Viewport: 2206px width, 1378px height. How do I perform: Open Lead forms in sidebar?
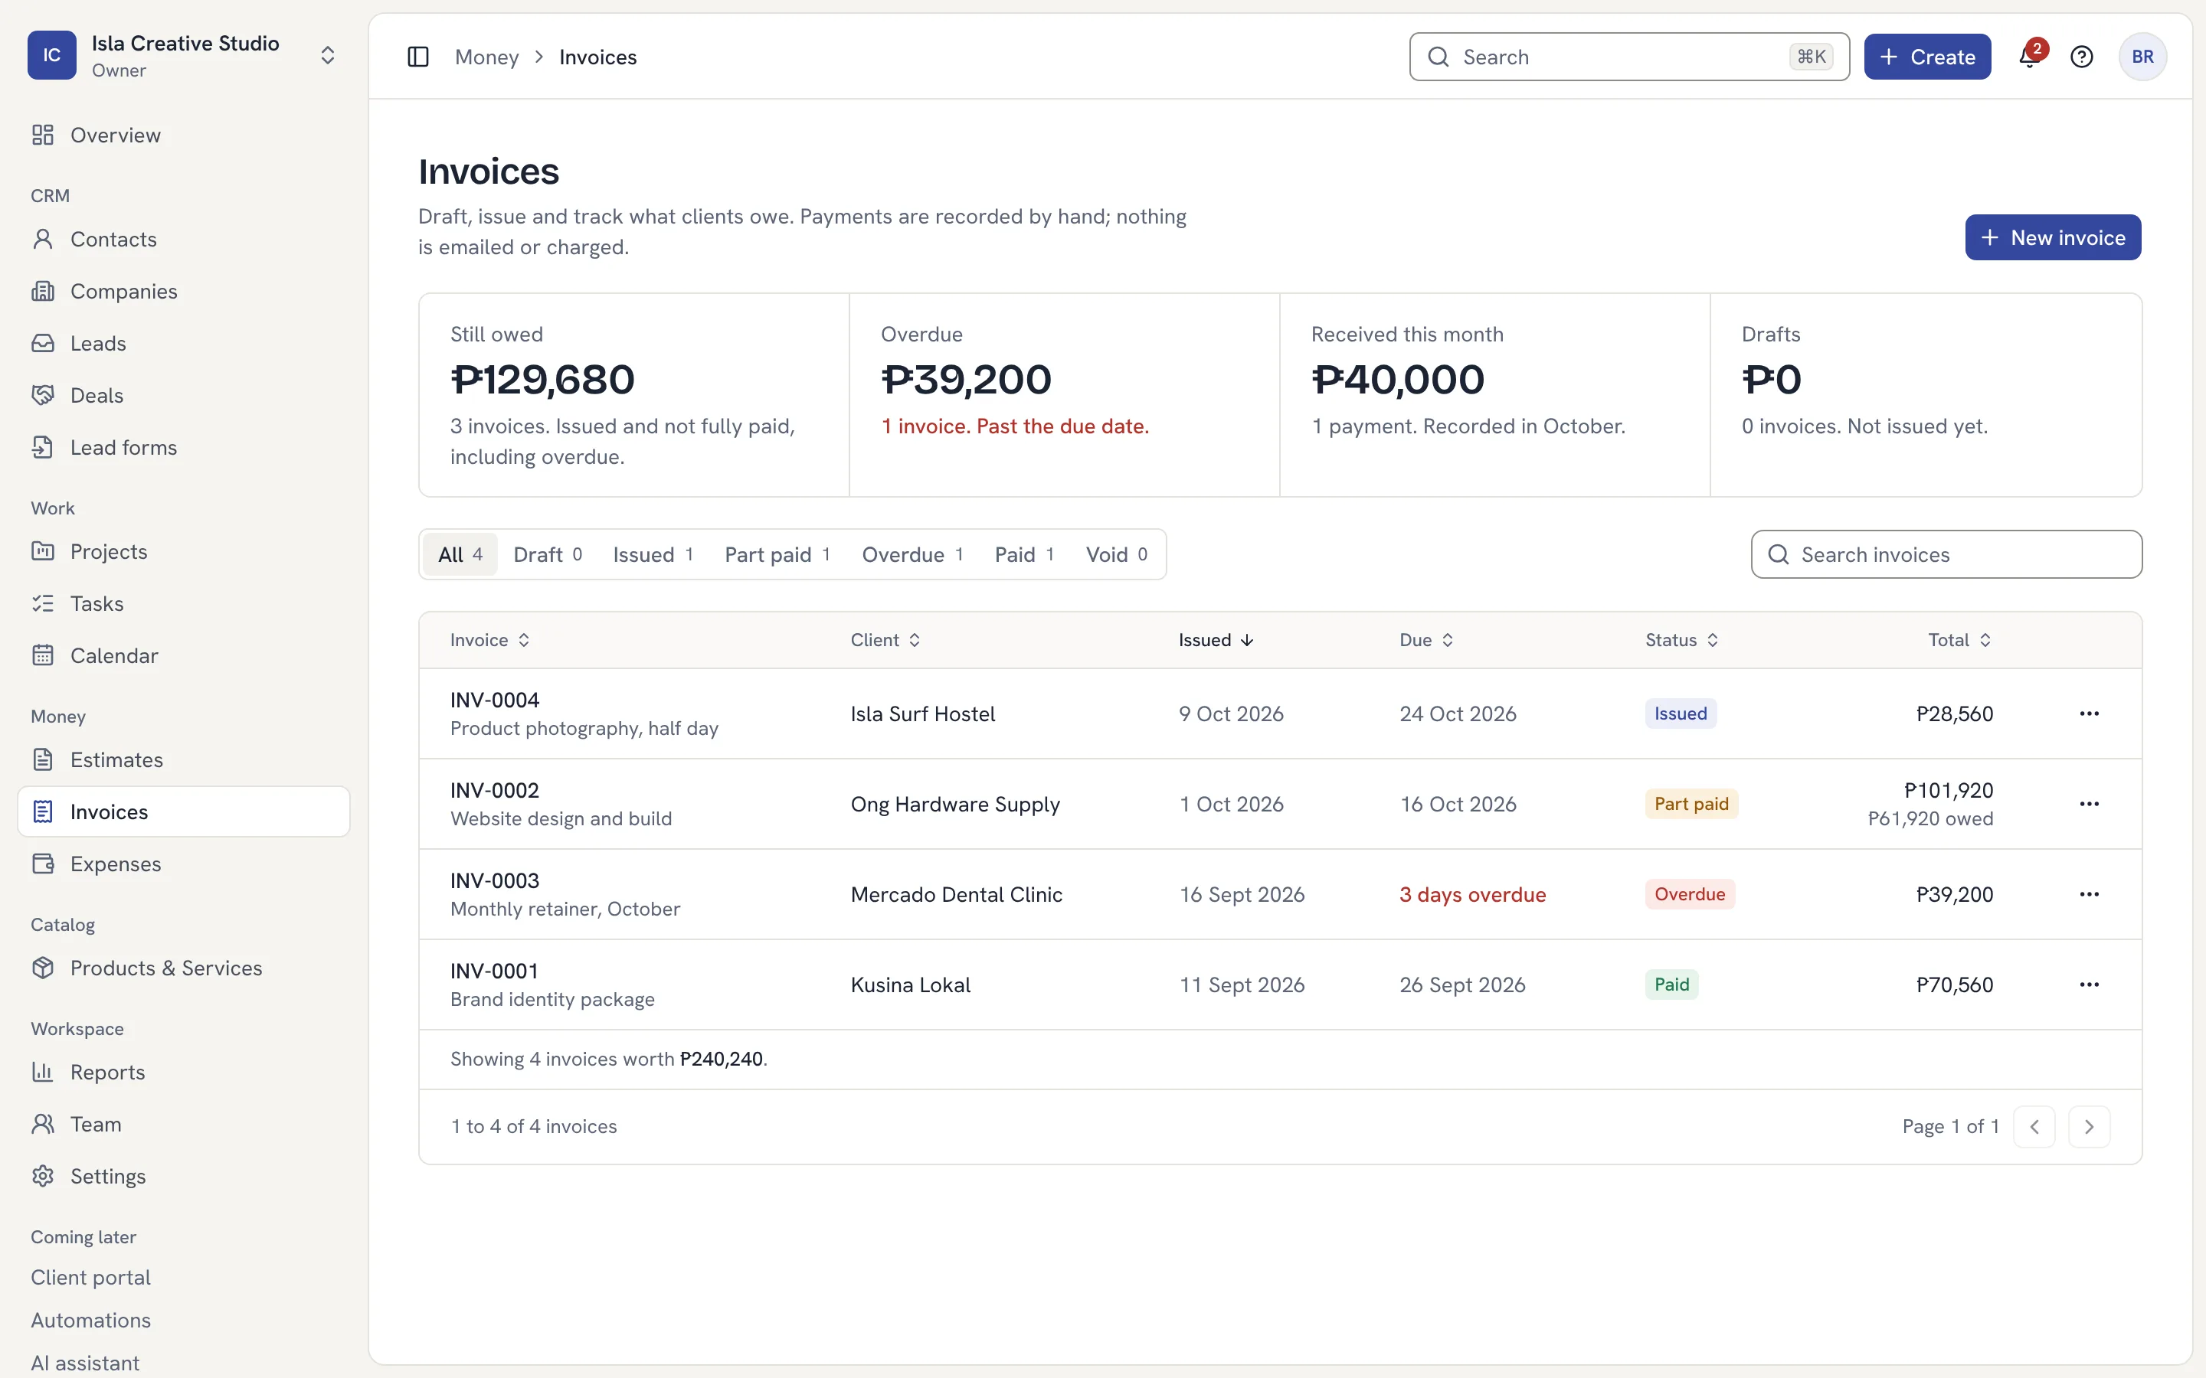183,448
